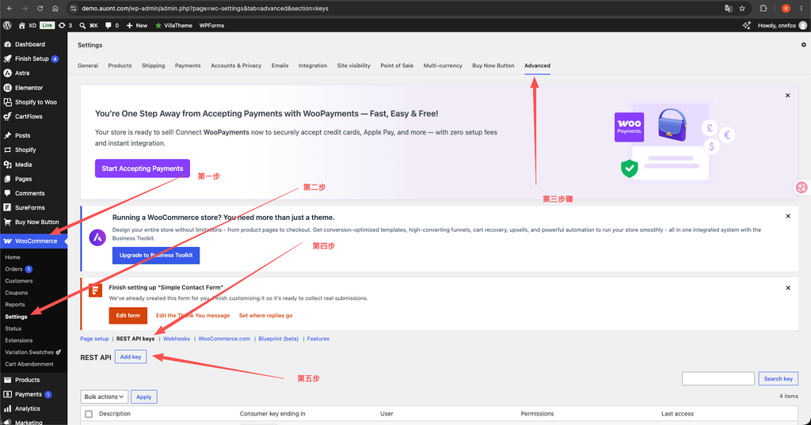The image size is (811, 425).
Task: Click Apply next to Bulk actions
Action: (x=144, y=397)
